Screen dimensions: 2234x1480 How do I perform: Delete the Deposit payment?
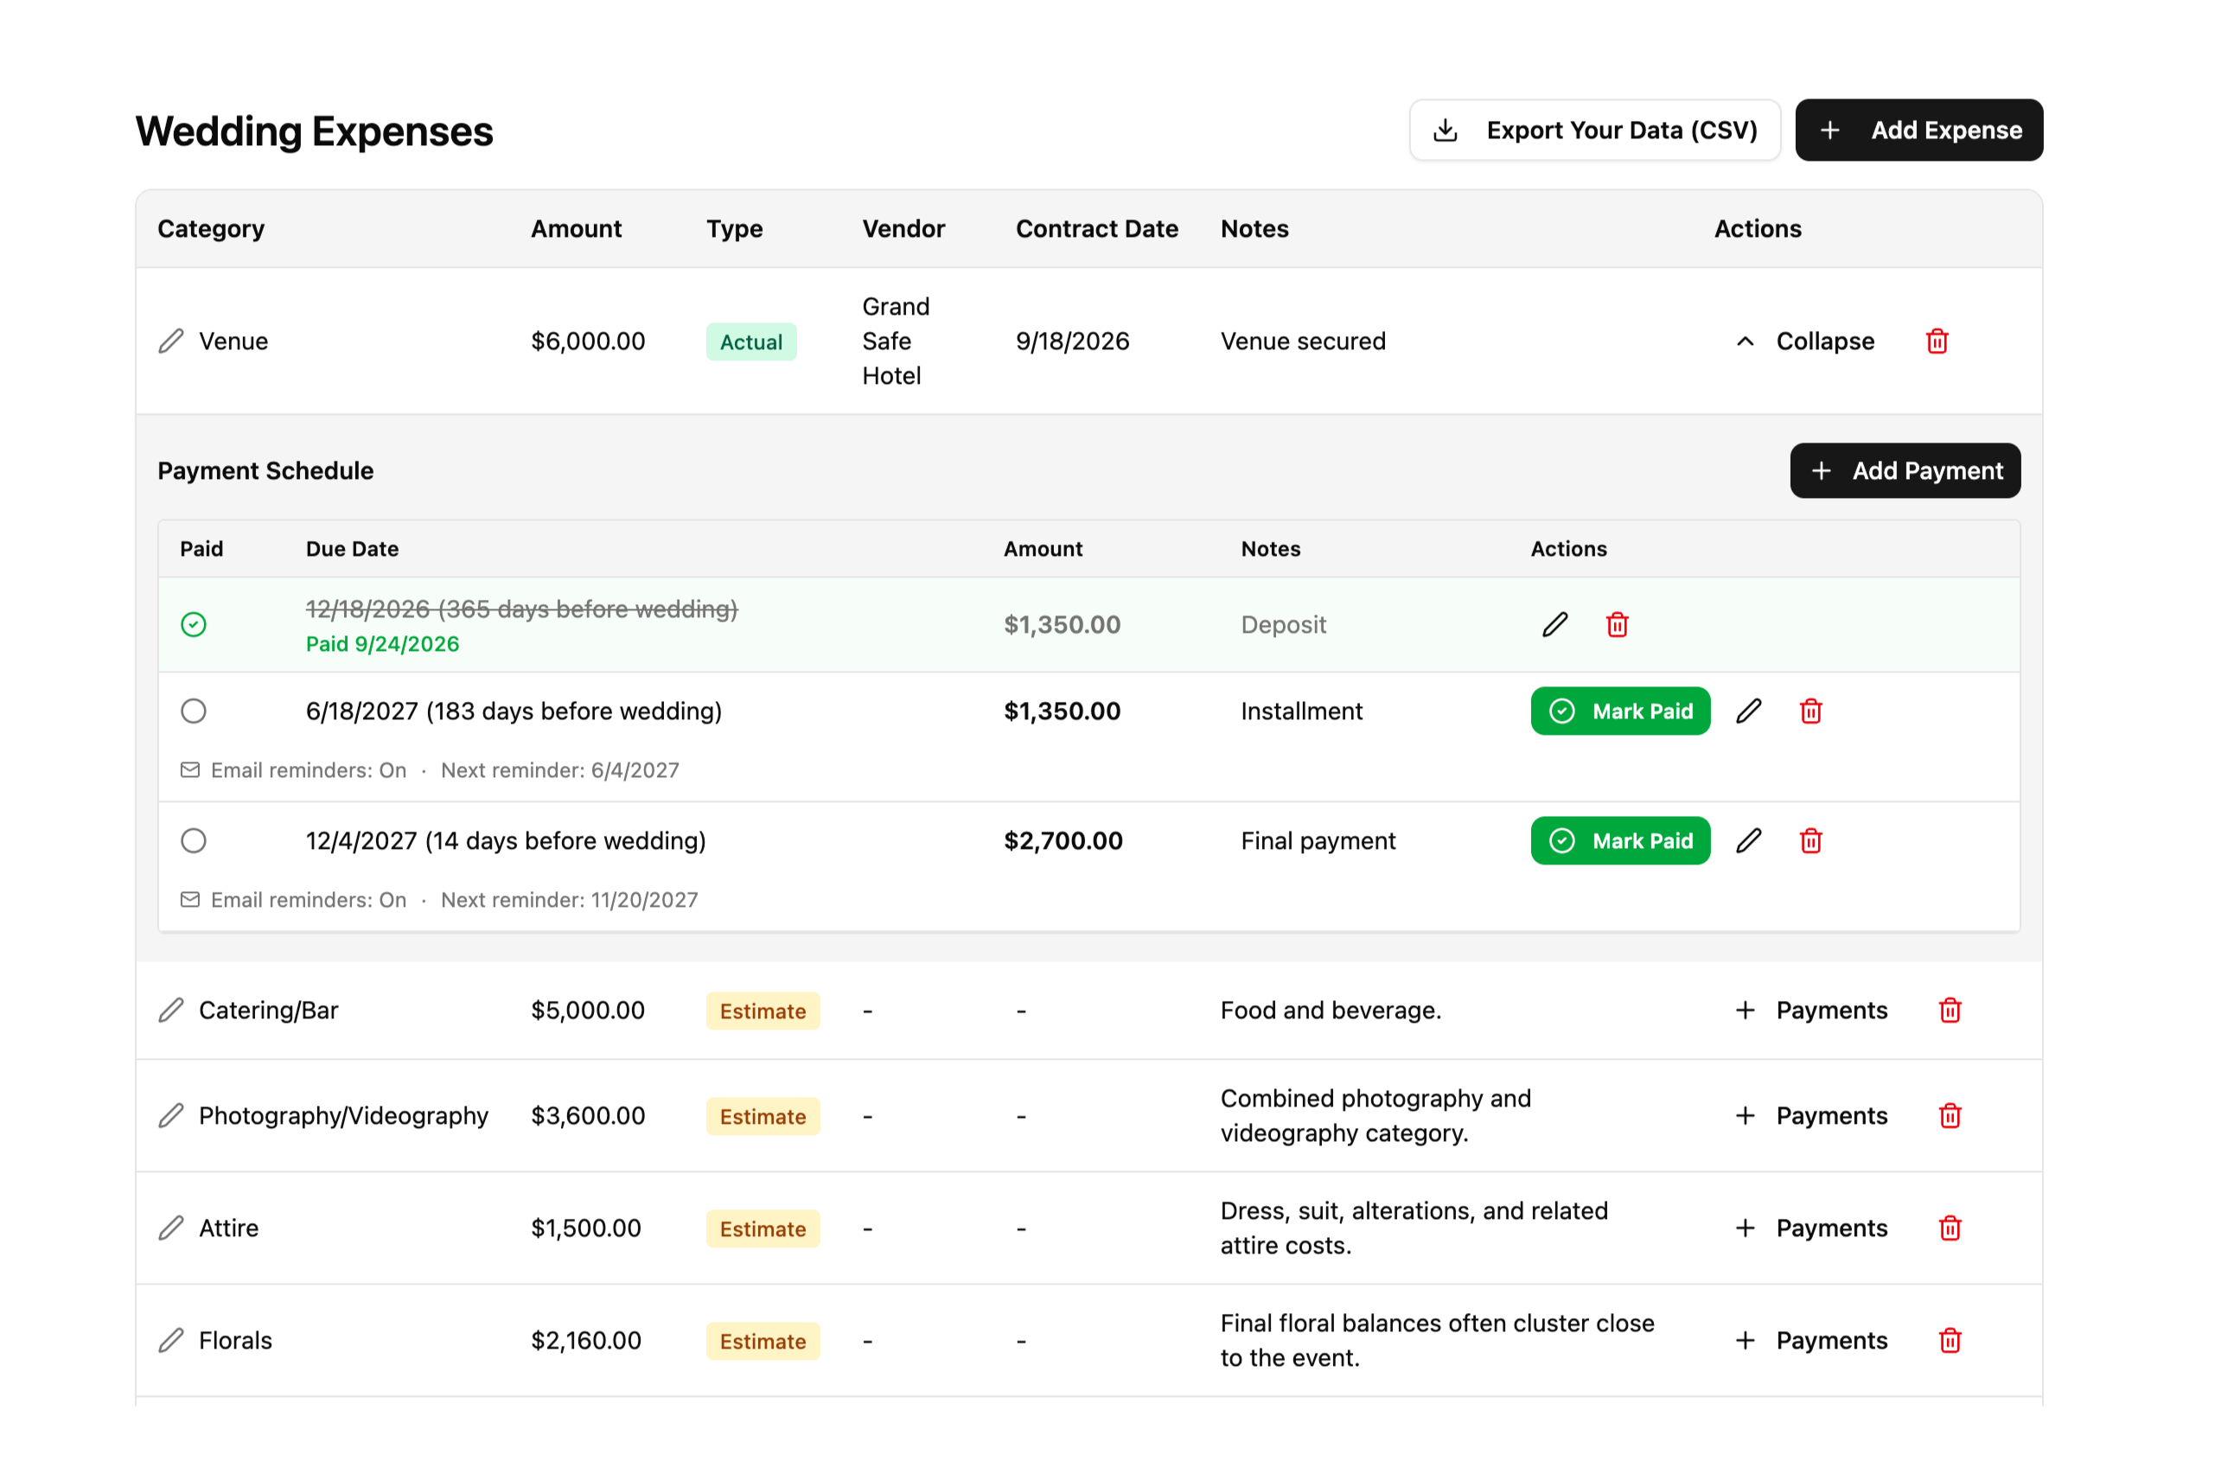coord(1617,625)
